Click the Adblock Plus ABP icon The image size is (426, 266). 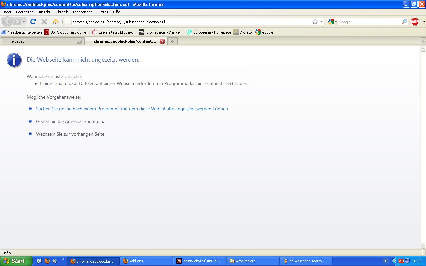coord(415,22)
